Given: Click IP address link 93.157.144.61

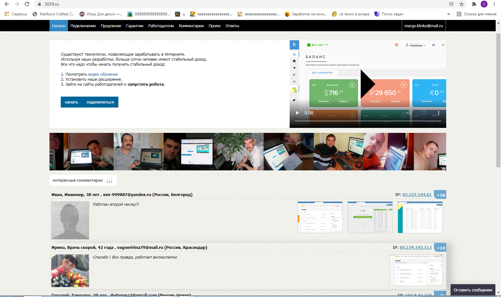Looking at the screenshot, I should [x=417, y=195].
